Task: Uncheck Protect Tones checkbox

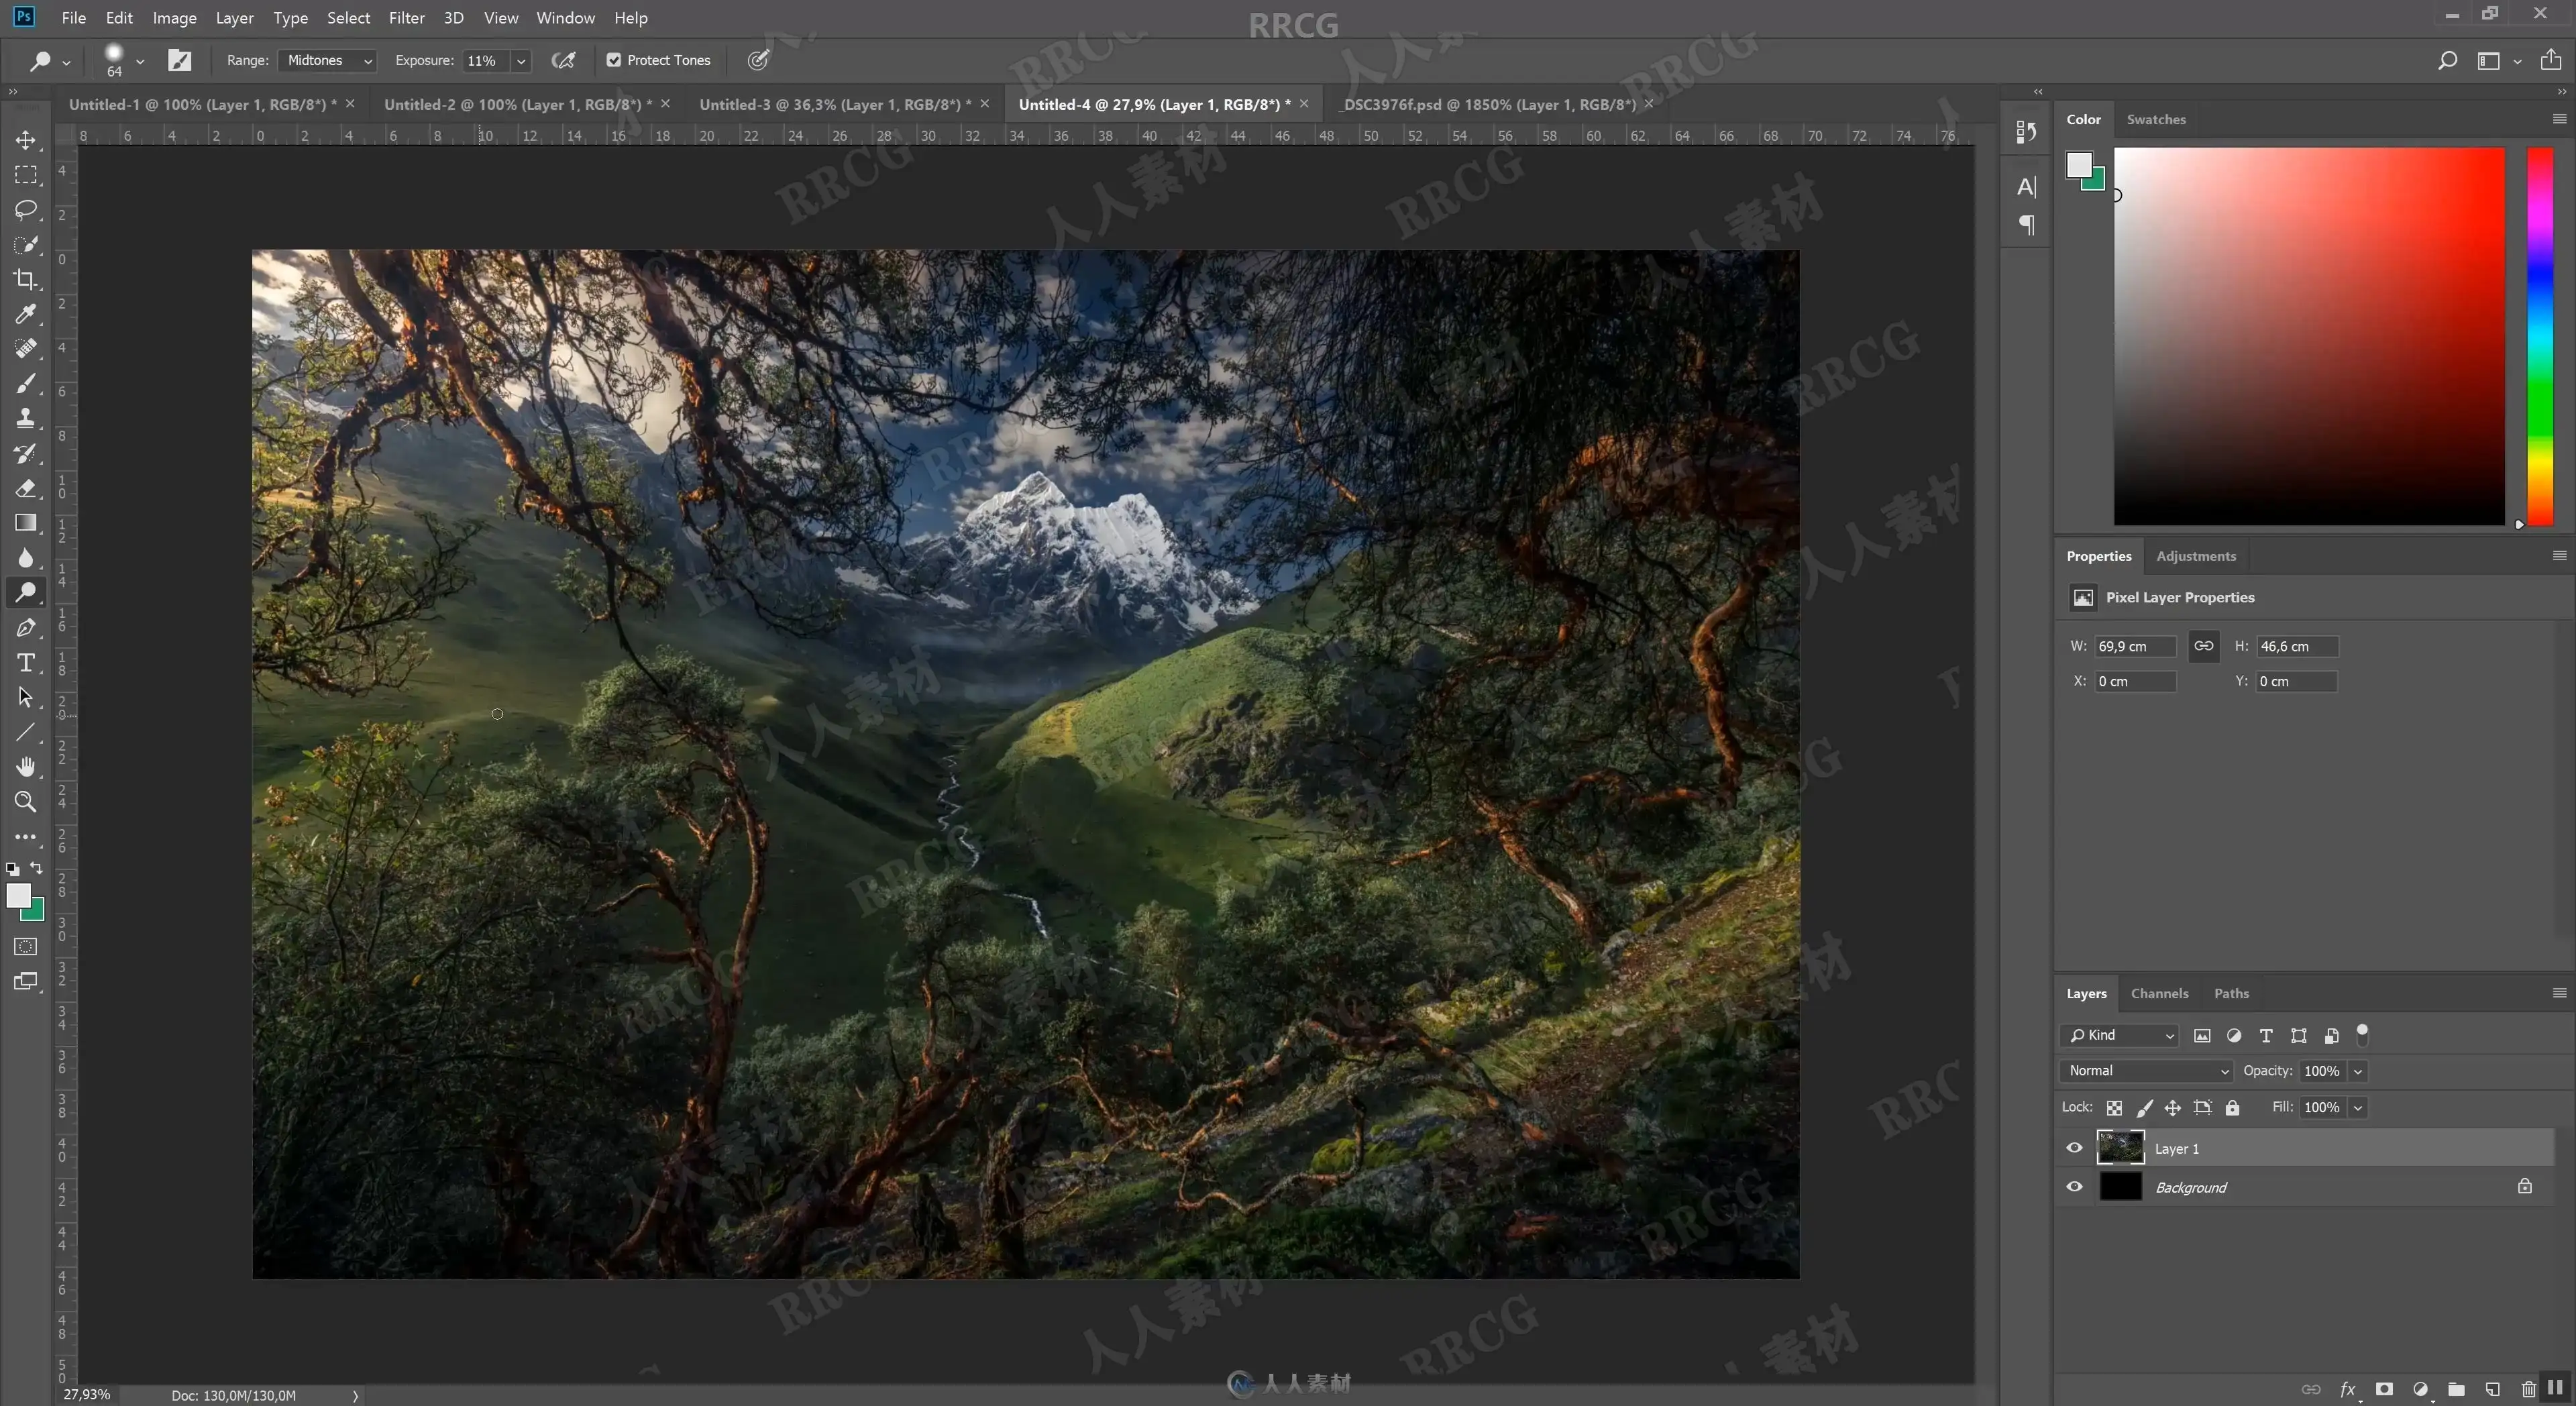Action: (614, 60)
